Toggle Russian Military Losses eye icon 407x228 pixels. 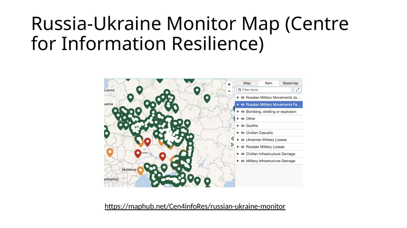click(243, 147)
